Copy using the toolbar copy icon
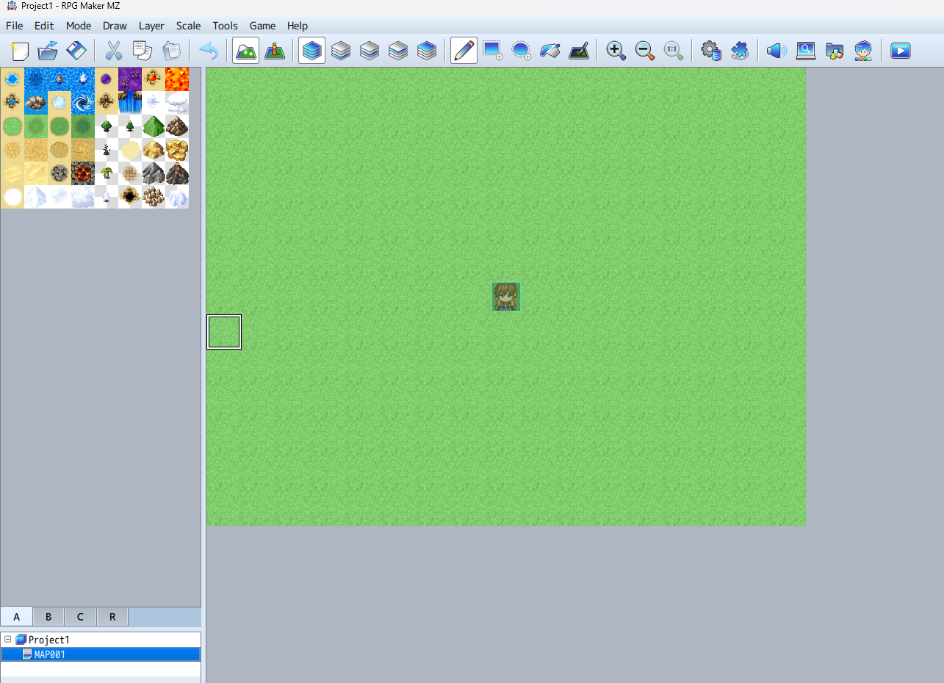Screen dimensions: 944x683 pos(142,51)
